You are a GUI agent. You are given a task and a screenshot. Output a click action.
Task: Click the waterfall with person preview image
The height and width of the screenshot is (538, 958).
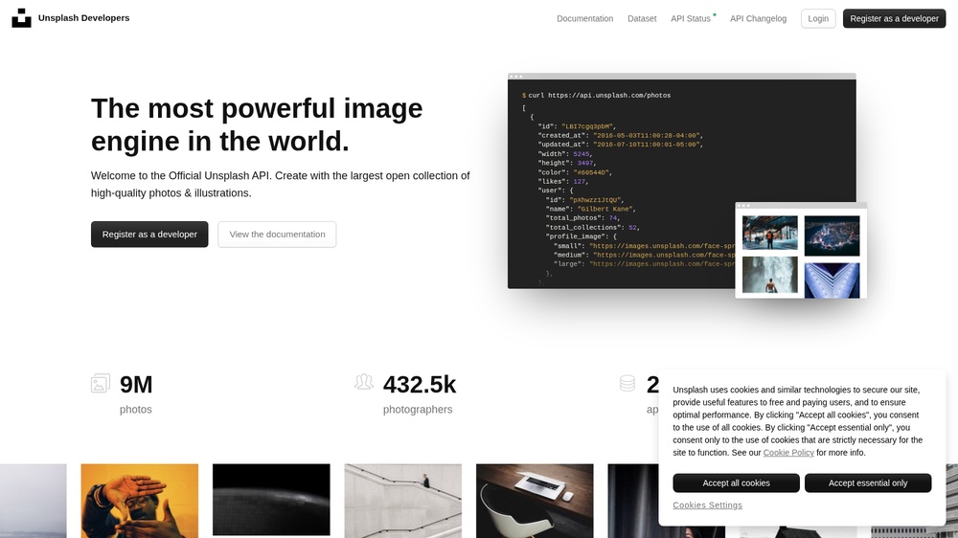[770, 275]
